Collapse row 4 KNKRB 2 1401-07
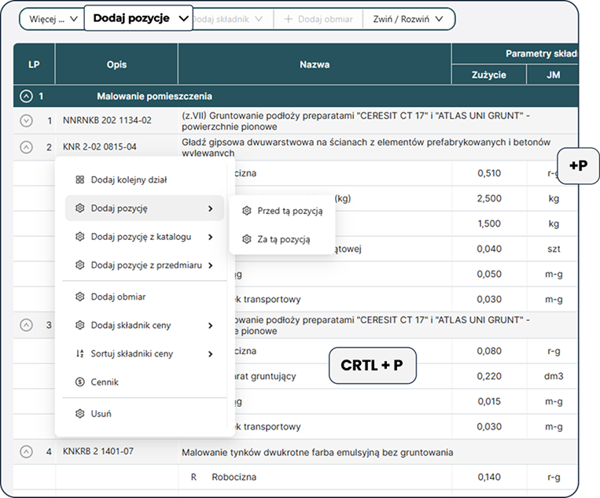The height and width of the screenshot is (498, 600). coord(26,452)
